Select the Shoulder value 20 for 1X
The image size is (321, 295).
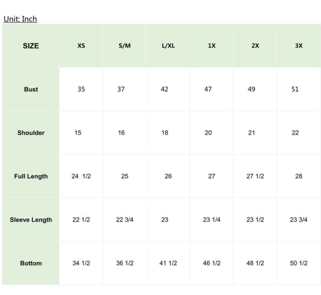pyautogui.click(x=208, y=133)
